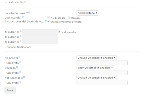Click help icon beside Al pulsar 1
This screenshot has height=98, width=151.
[21, 36]
